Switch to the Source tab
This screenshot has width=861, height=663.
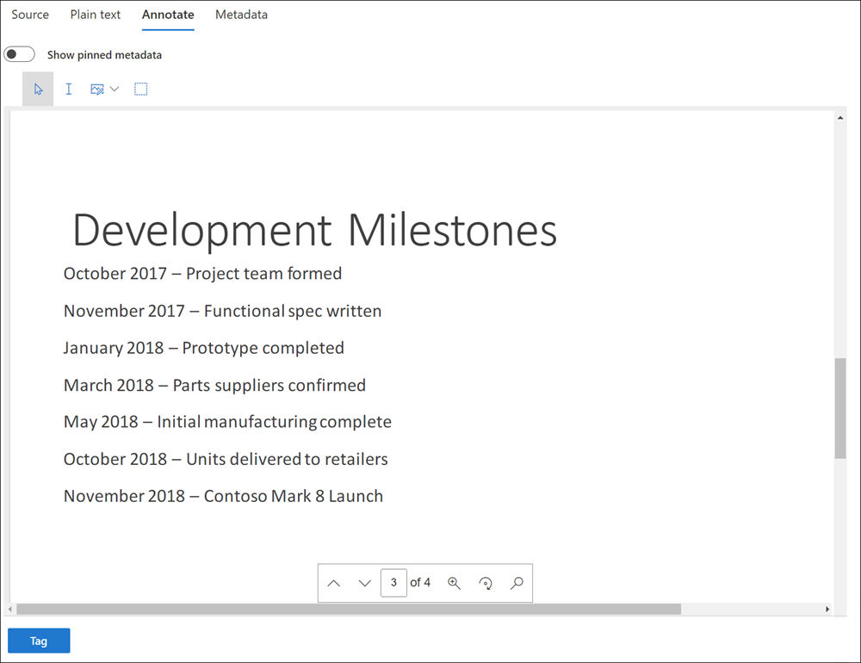pyautogui.click(x=30, y=15)
